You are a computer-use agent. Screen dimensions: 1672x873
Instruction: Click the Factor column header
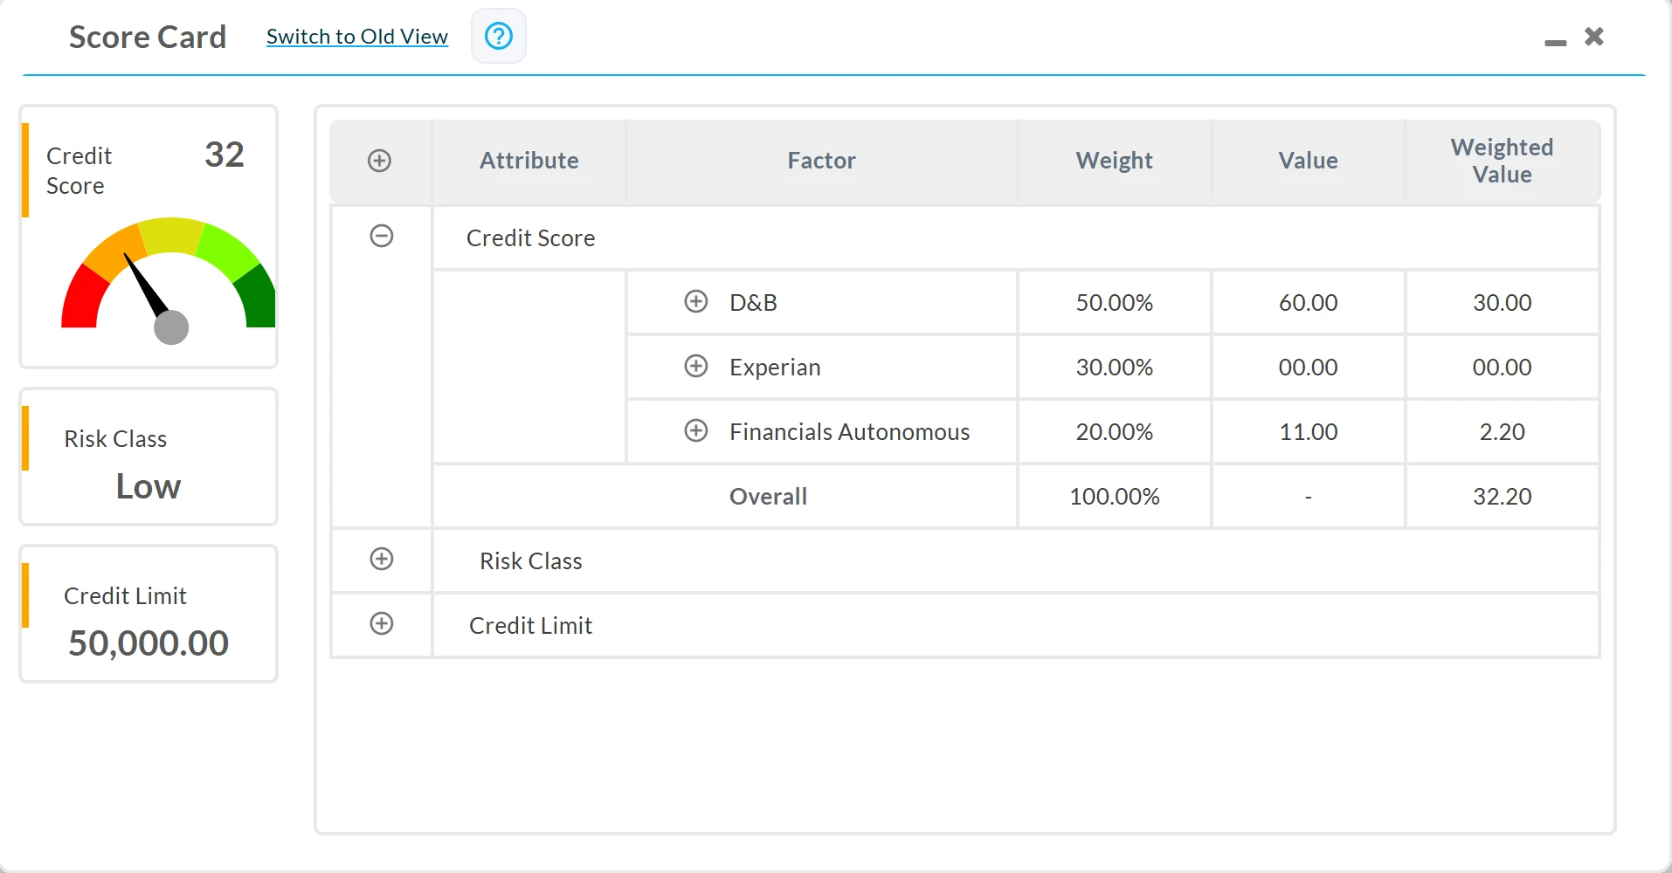pyautogui.click(x=821, y=161)
